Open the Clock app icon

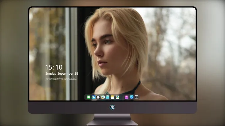tap(98, 97)
